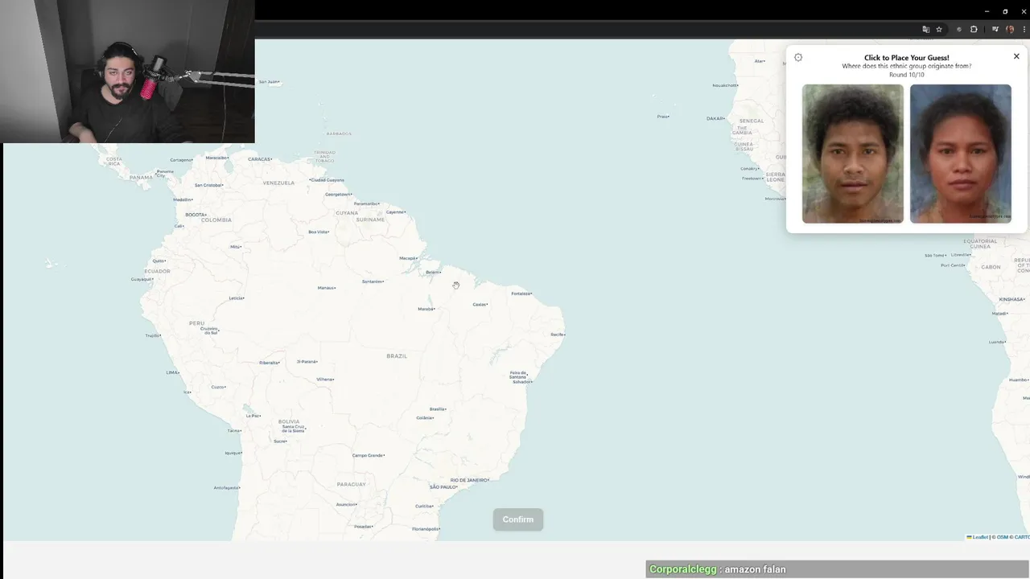Open the browser Extensions puzzle icon
The image size is (1030, 579).
point(974,29)
